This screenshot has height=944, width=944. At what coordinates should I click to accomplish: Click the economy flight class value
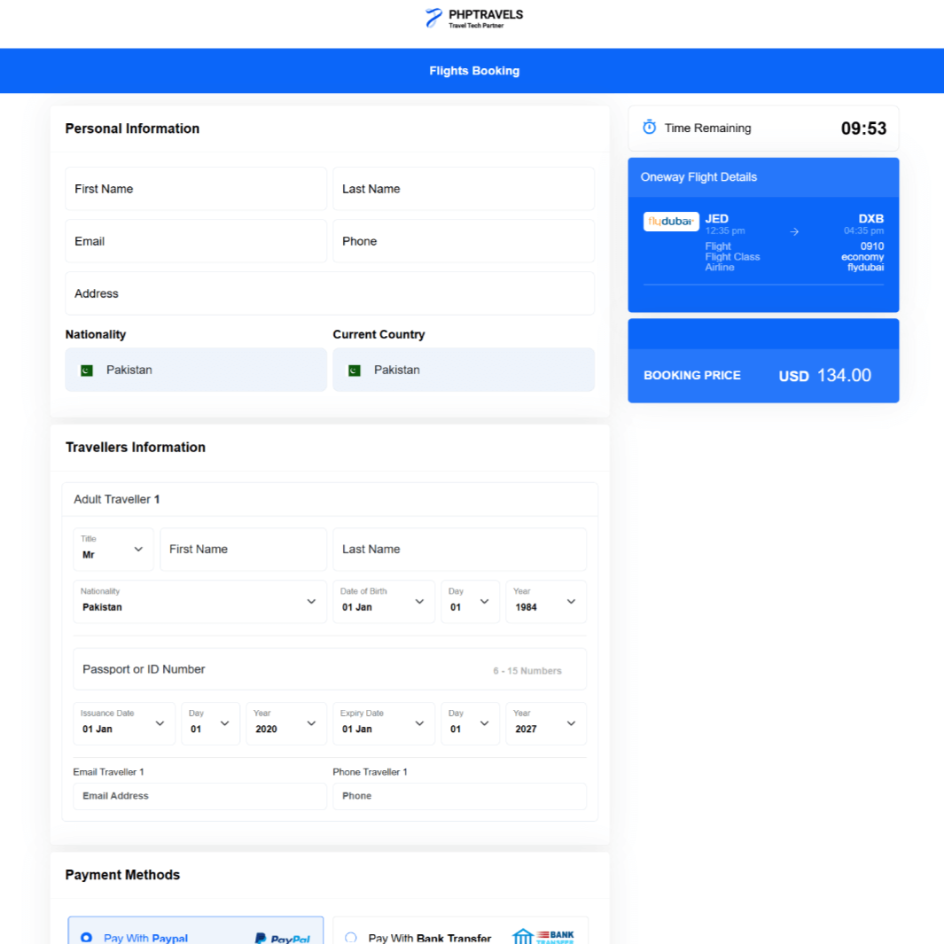pos(862,257)
